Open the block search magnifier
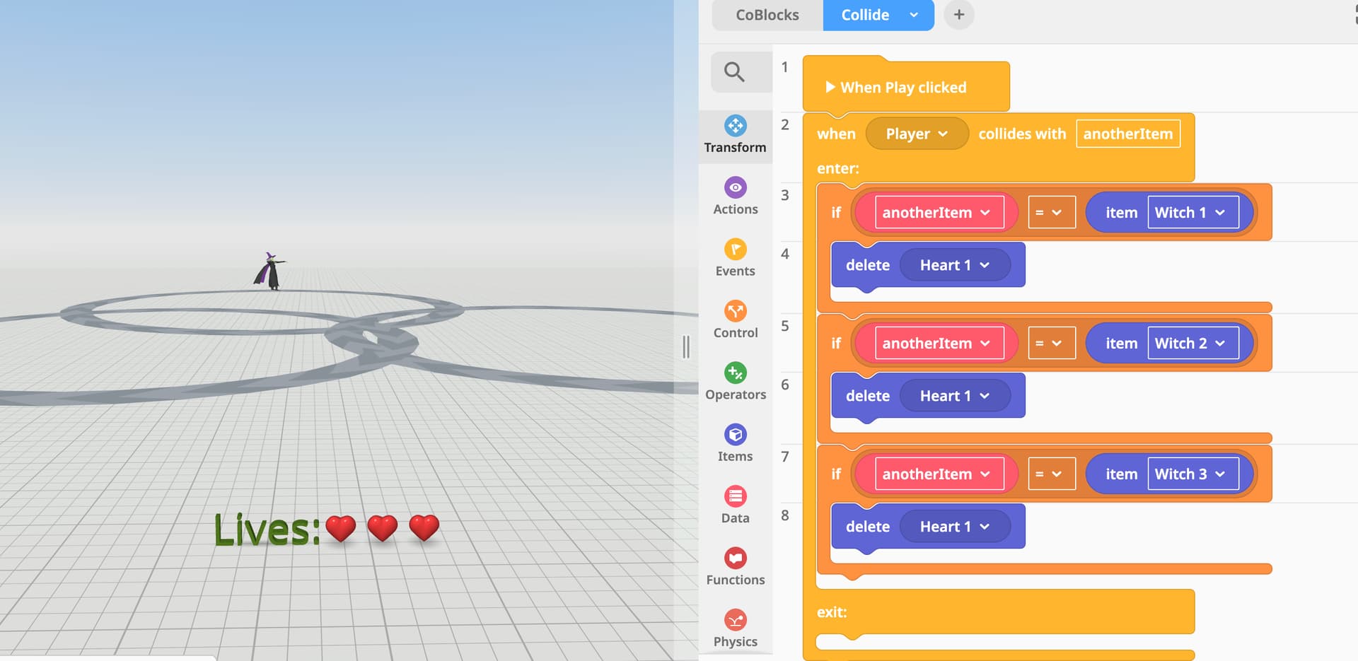 click(734, 71)
